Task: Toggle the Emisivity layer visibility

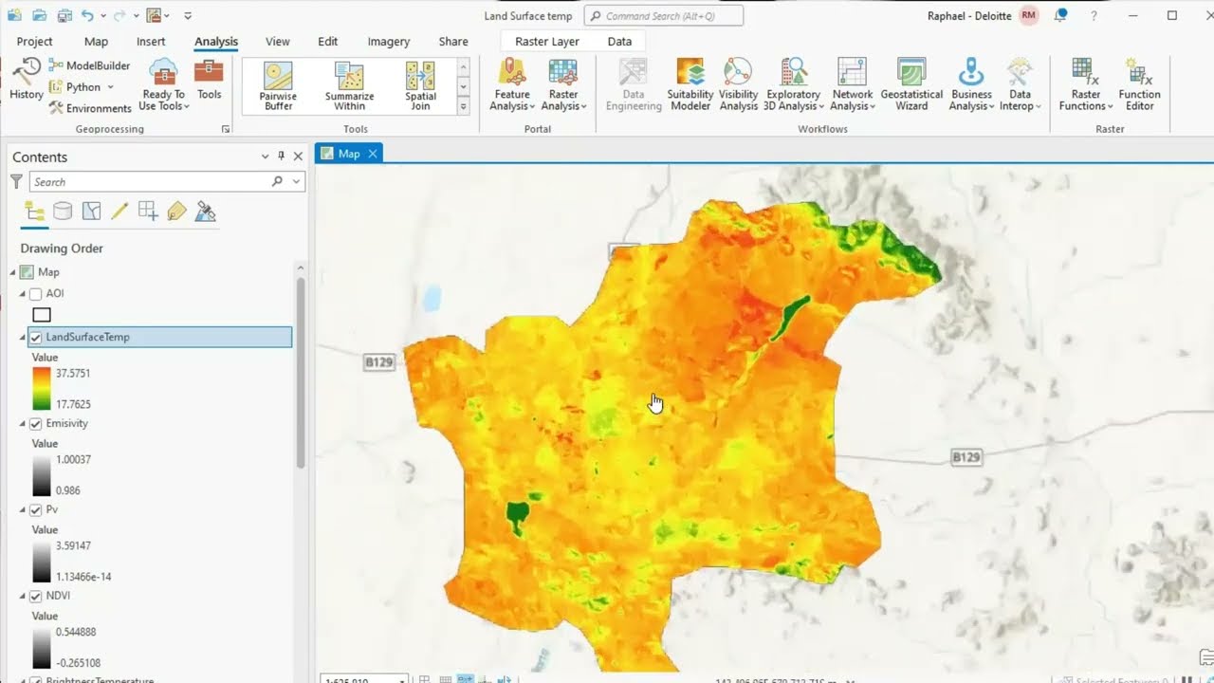Action: (x=36, y=424)
